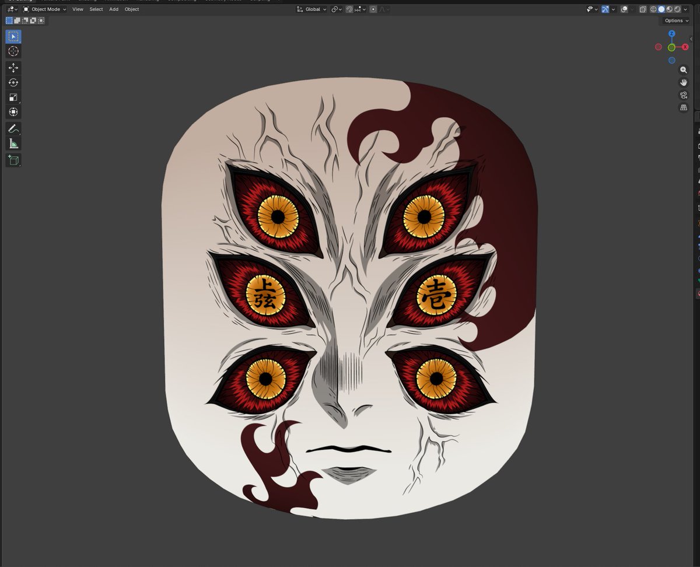
Task: Click the pan hand viewport button
Action: pyautogui.click(x=684, y=83)
